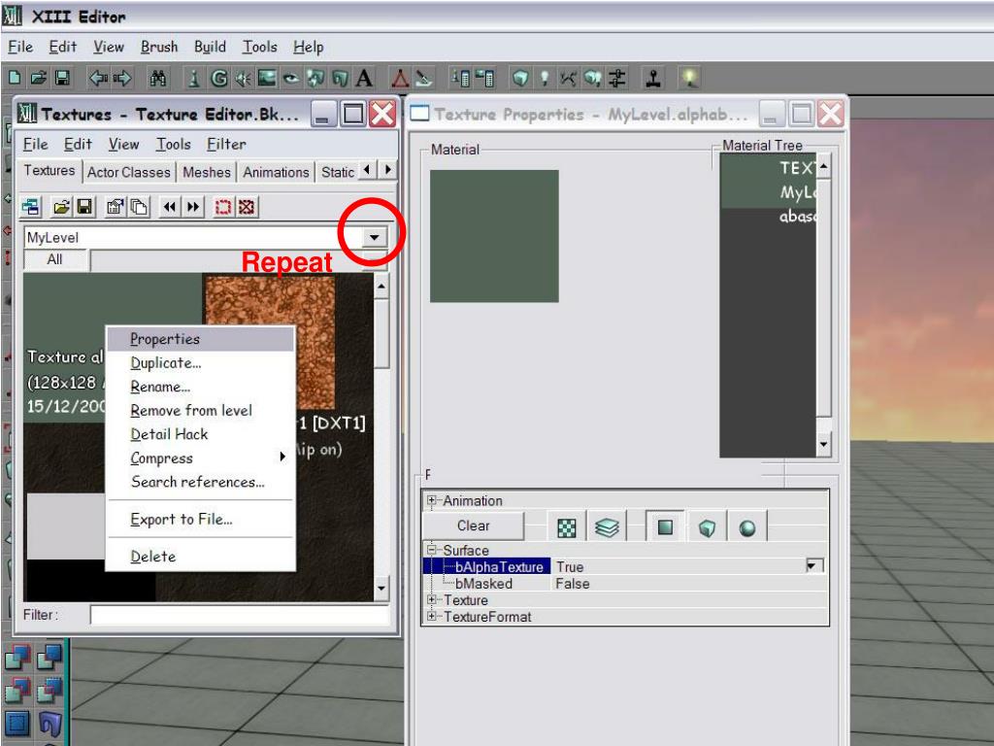This screenshot has height=746, width=994.
Task: Click the Build Options sliders icon
Action: [616, 78]
